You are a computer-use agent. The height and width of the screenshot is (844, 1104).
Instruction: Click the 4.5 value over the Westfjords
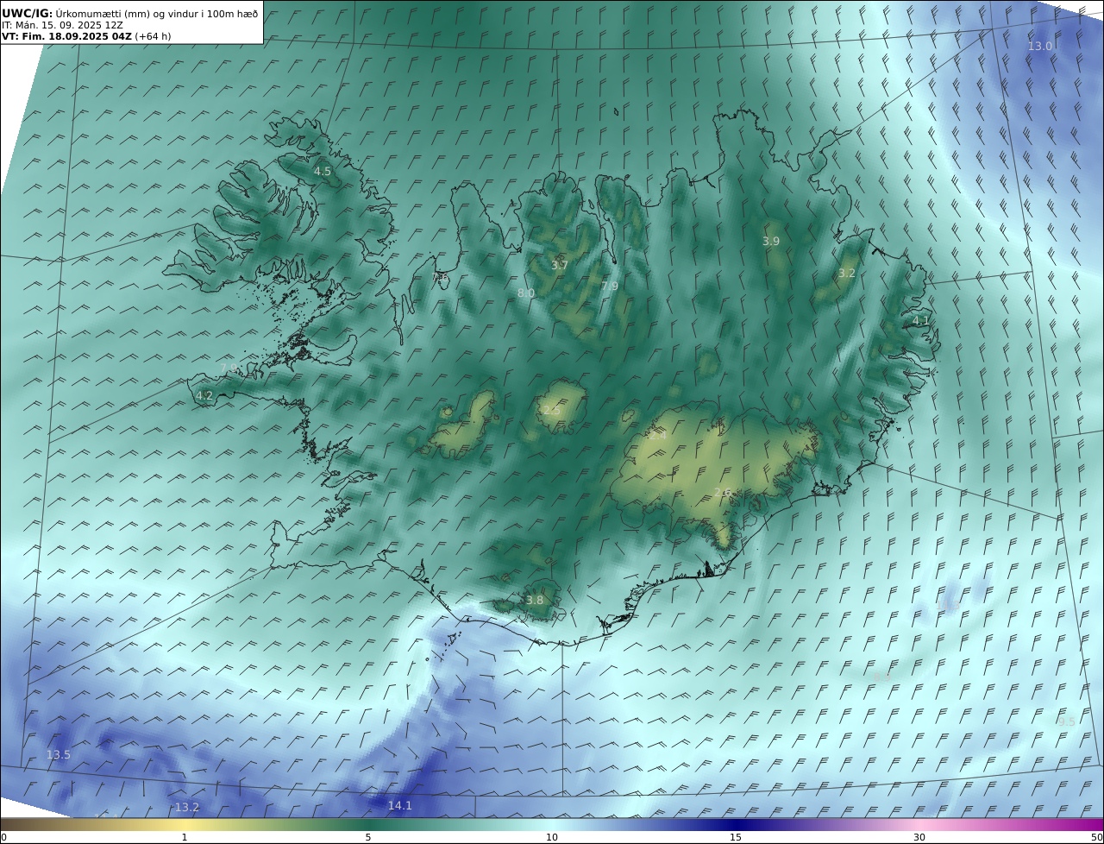(322, 172)
